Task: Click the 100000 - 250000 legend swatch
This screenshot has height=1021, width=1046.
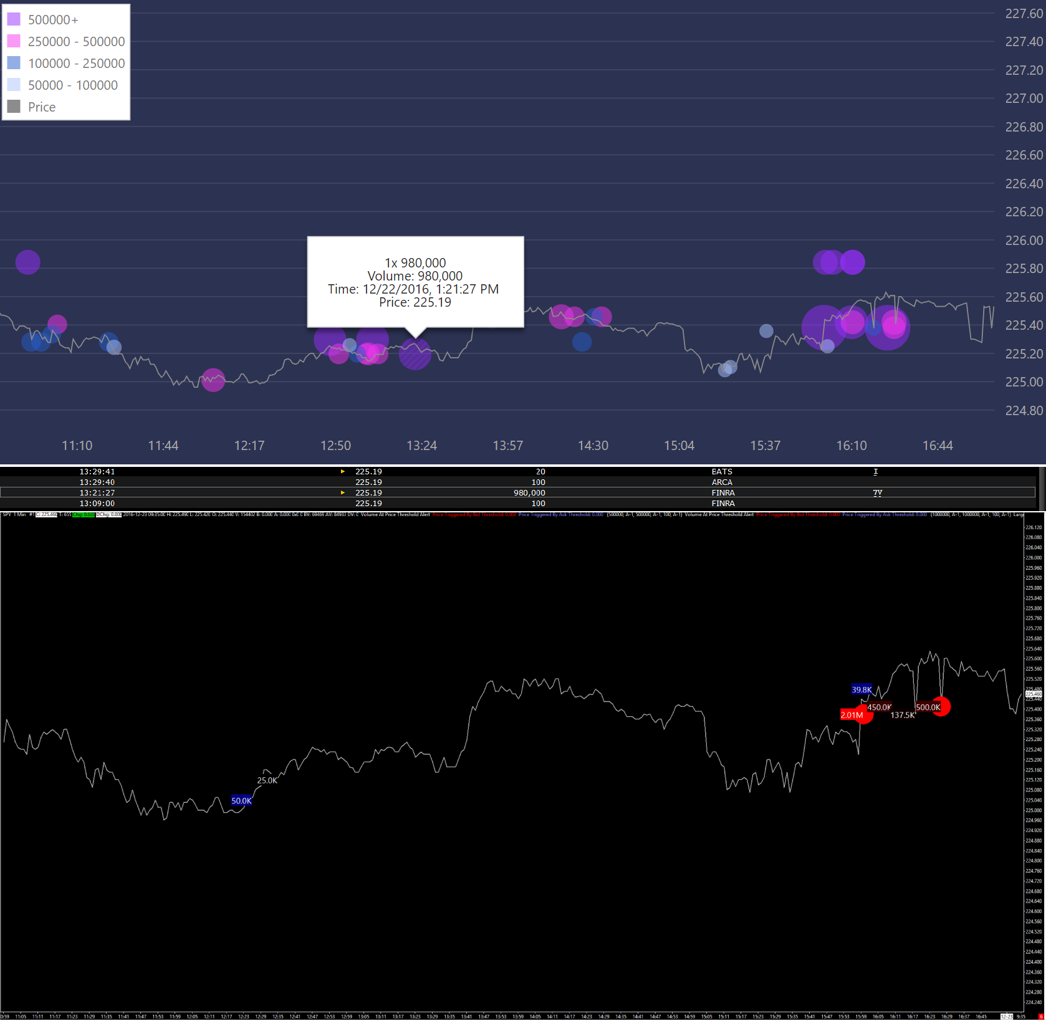Action: (14, 63)
